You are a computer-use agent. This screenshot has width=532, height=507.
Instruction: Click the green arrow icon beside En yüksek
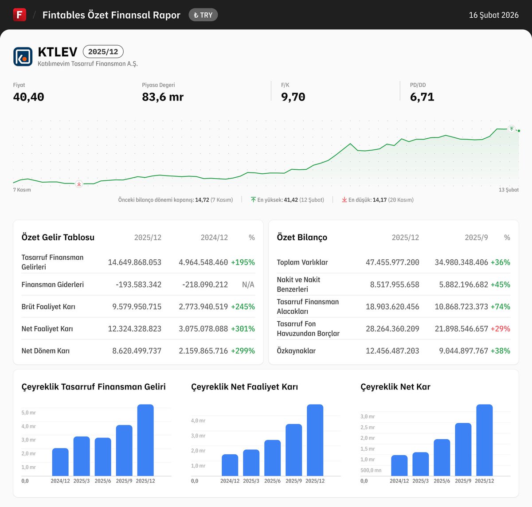coord(253,199)
